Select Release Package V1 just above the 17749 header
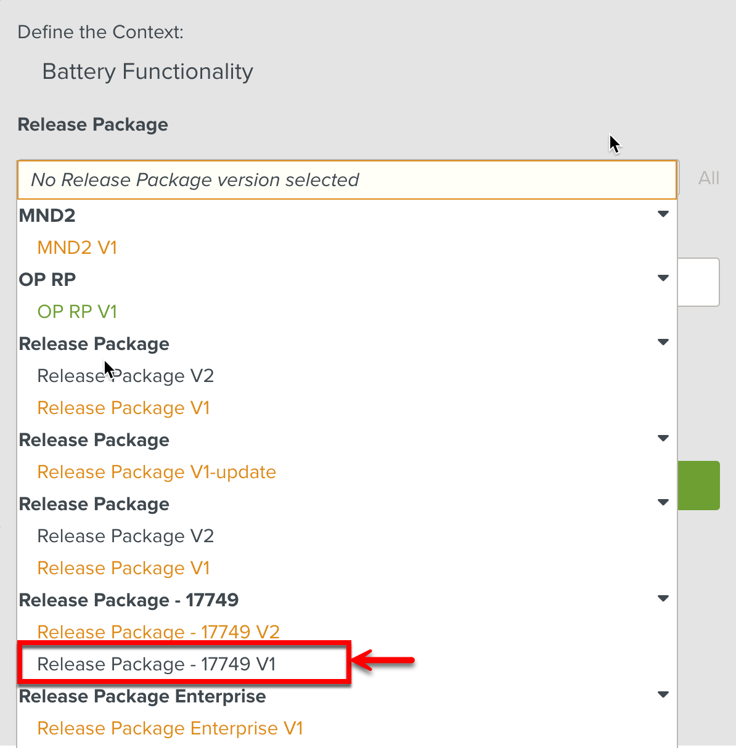This screenshot has width=736, height=748. coord(123,568)
